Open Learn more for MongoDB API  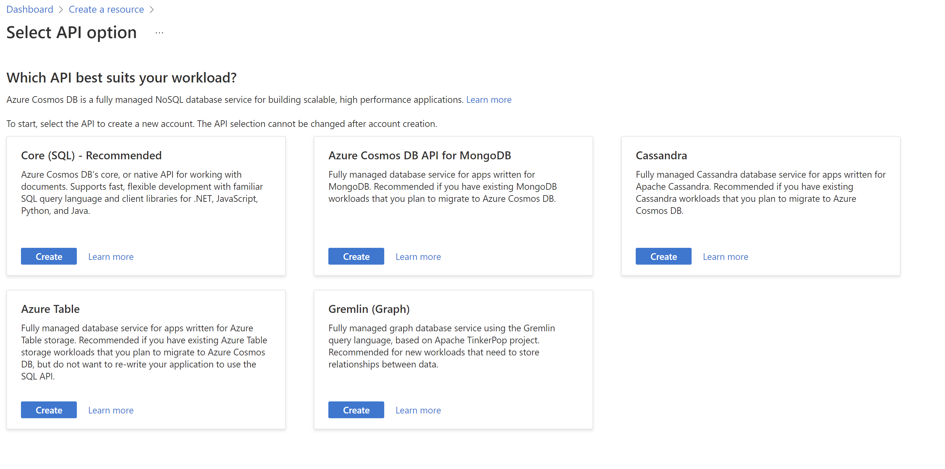click(418, 257)
